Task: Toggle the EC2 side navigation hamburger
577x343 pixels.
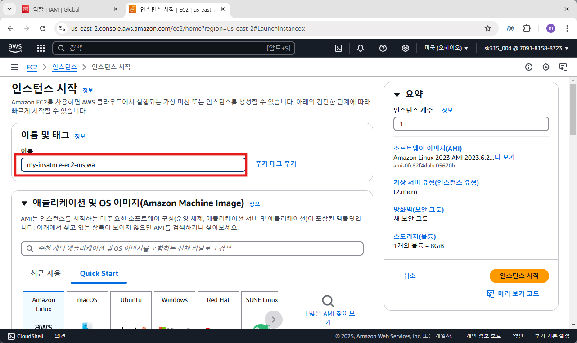Action: [14, 67]
